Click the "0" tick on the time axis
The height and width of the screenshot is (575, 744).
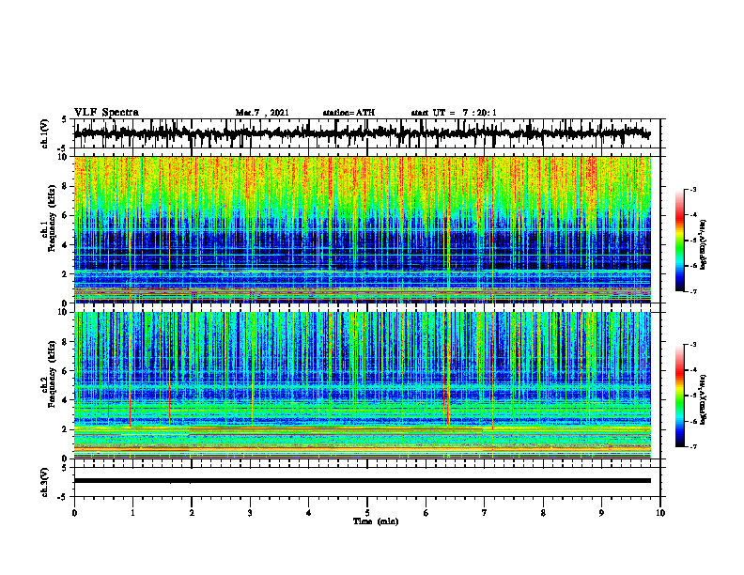click(x=74, y=513)
